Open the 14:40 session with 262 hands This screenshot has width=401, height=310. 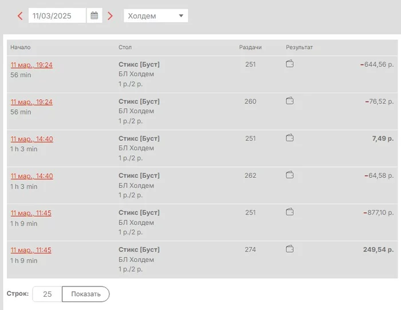32,176
